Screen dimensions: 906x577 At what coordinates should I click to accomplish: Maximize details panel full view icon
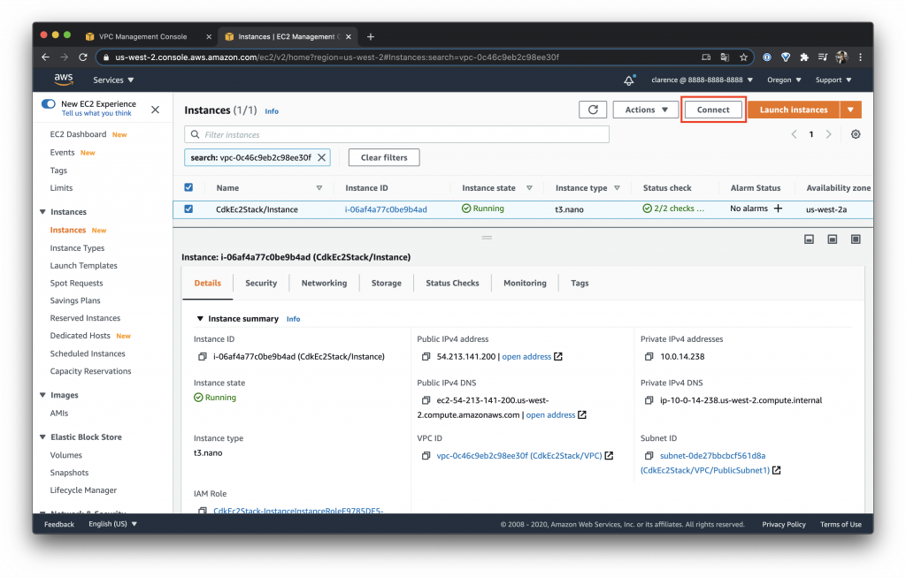(x=856, y=239)
